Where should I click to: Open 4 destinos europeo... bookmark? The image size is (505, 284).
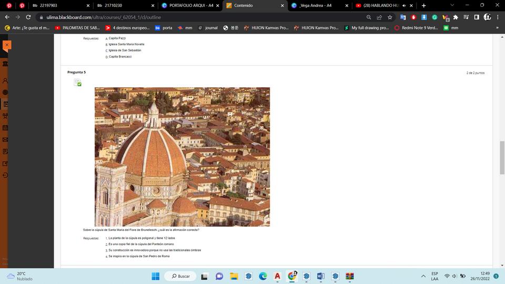127,28
